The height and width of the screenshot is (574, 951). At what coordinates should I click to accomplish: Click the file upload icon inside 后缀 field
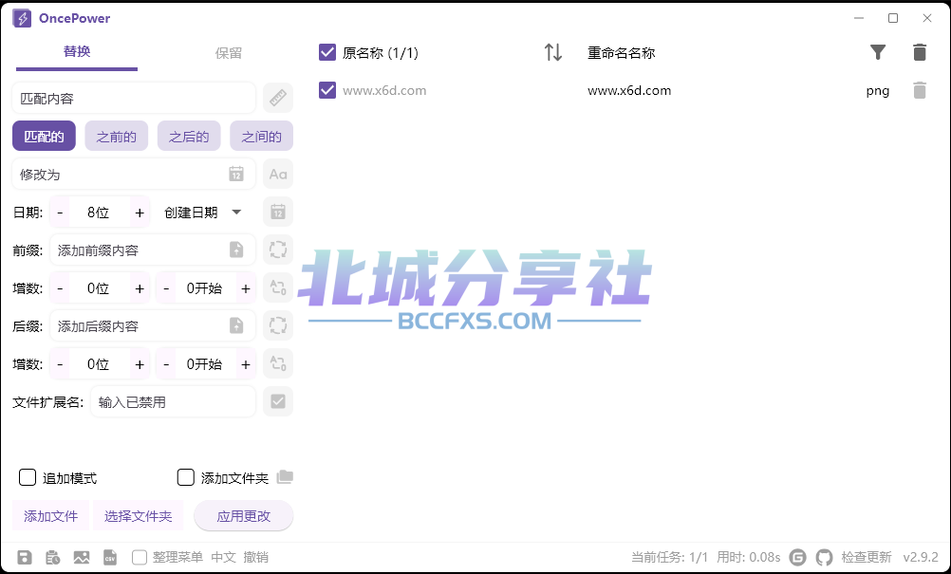236,325
